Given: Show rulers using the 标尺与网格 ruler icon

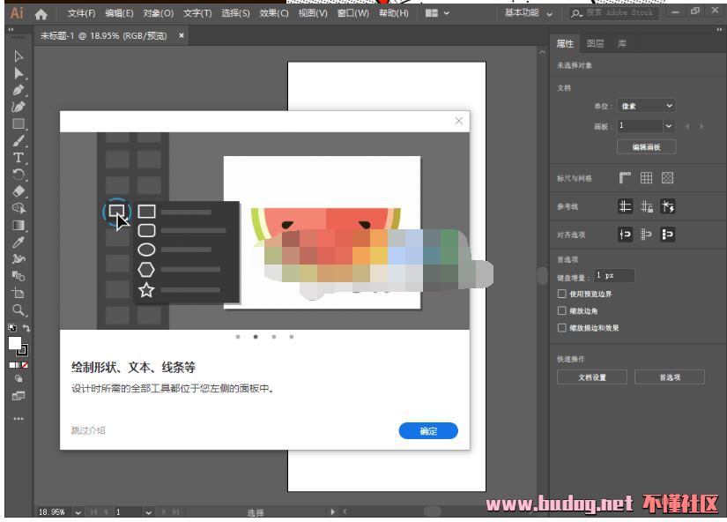Looking at the screenshot, I should coord(626,178).
